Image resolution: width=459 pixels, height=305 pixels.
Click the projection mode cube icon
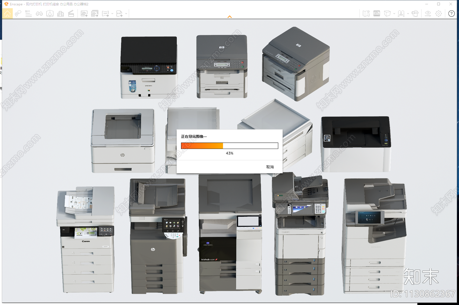tap(387, 13)
